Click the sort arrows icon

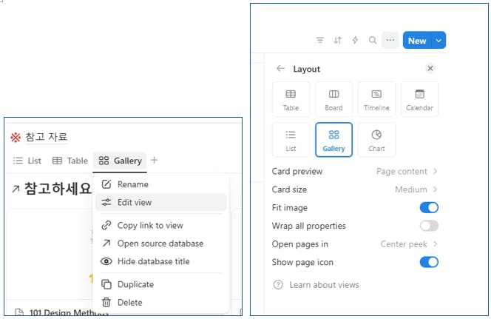[x=338, y=41]
